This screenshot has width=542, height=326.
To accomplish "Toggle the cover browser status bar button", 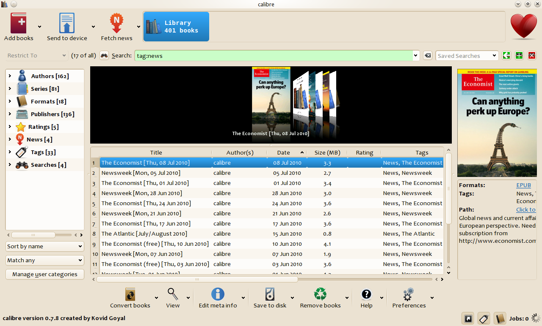I will [x=469, y=319].
